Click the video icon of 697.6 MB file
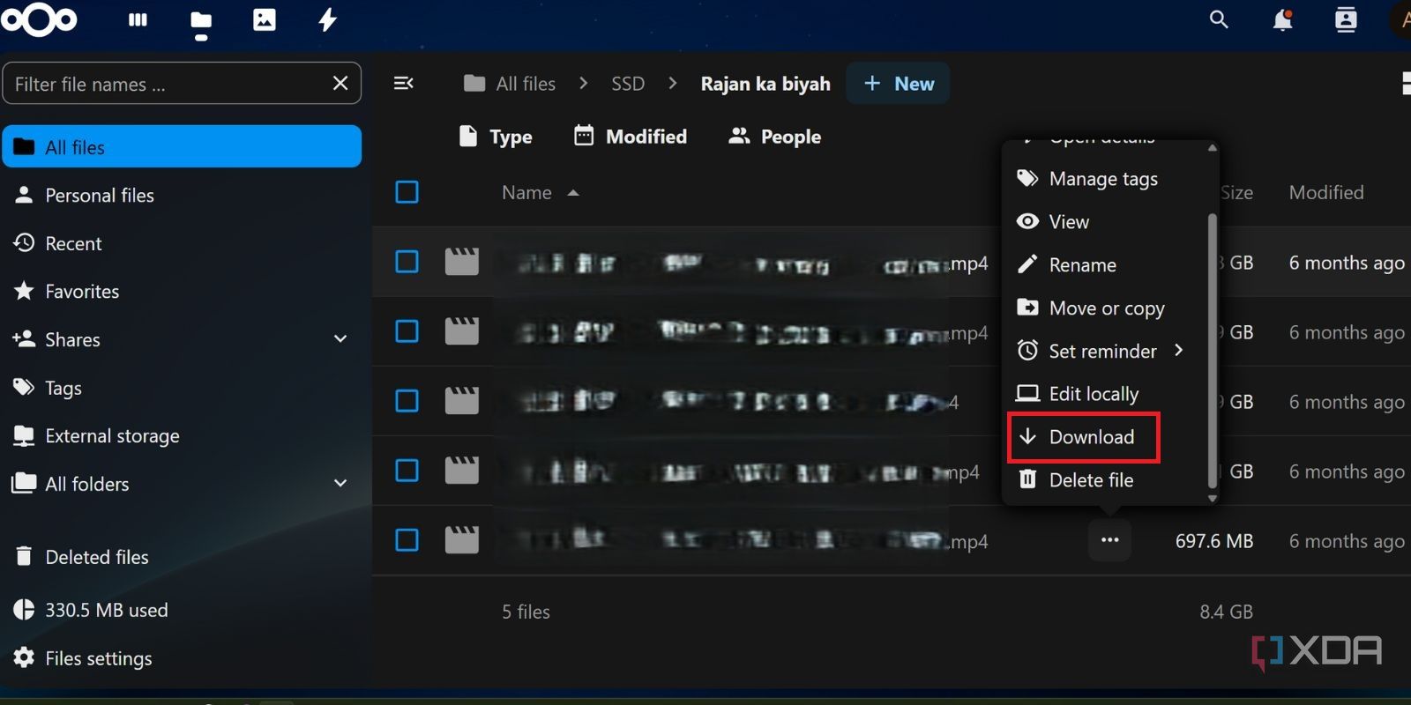1411x705 pixels. (x=462, y=540)
